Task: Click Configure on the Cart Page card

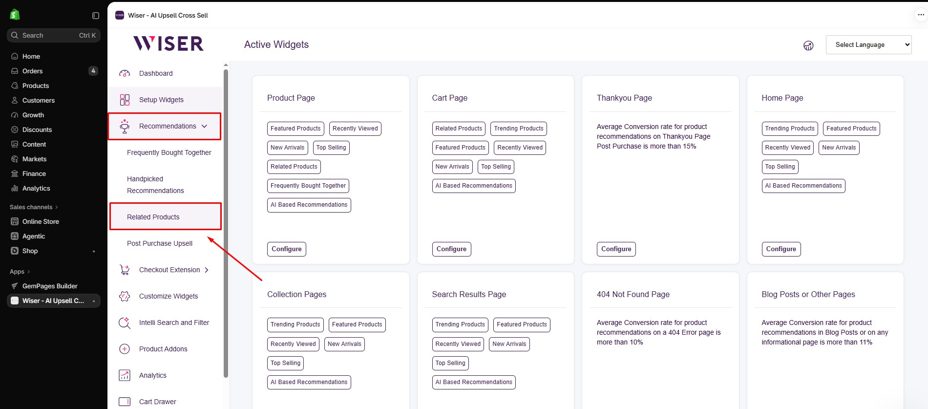Action: 451,249
